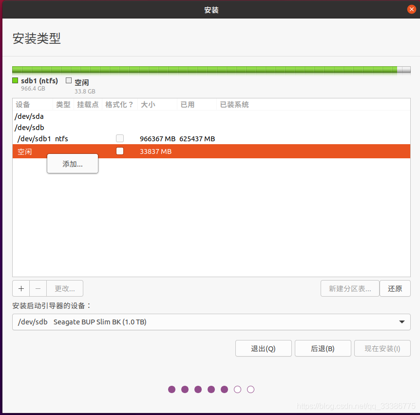The height and width of the screenshot is (415, 420).
Task: Click the green sdb1 segment in partition bar
Action: point(205,70)
